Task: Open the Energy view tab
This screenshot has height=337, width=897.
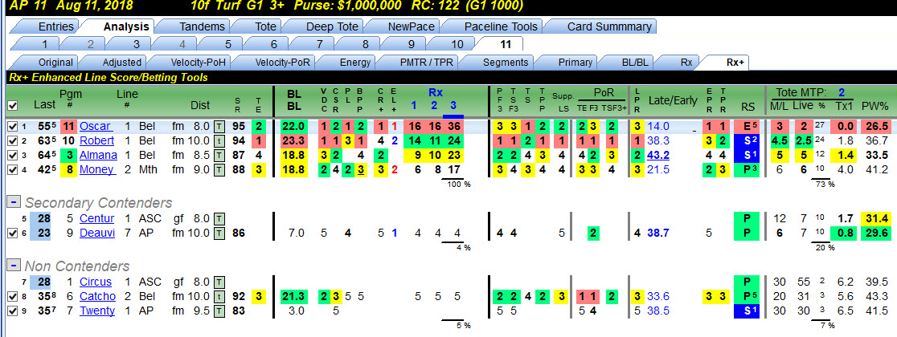Action: pyautogui.click(x=355, y=63)
